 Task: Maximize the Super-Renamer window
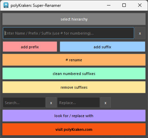coord(124,5)
